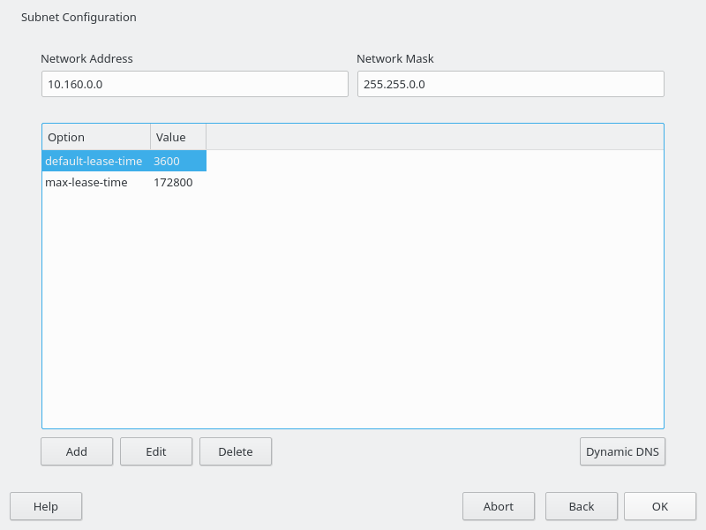
Task: Add a new subnet option
Action: click(x=77, y=451)
